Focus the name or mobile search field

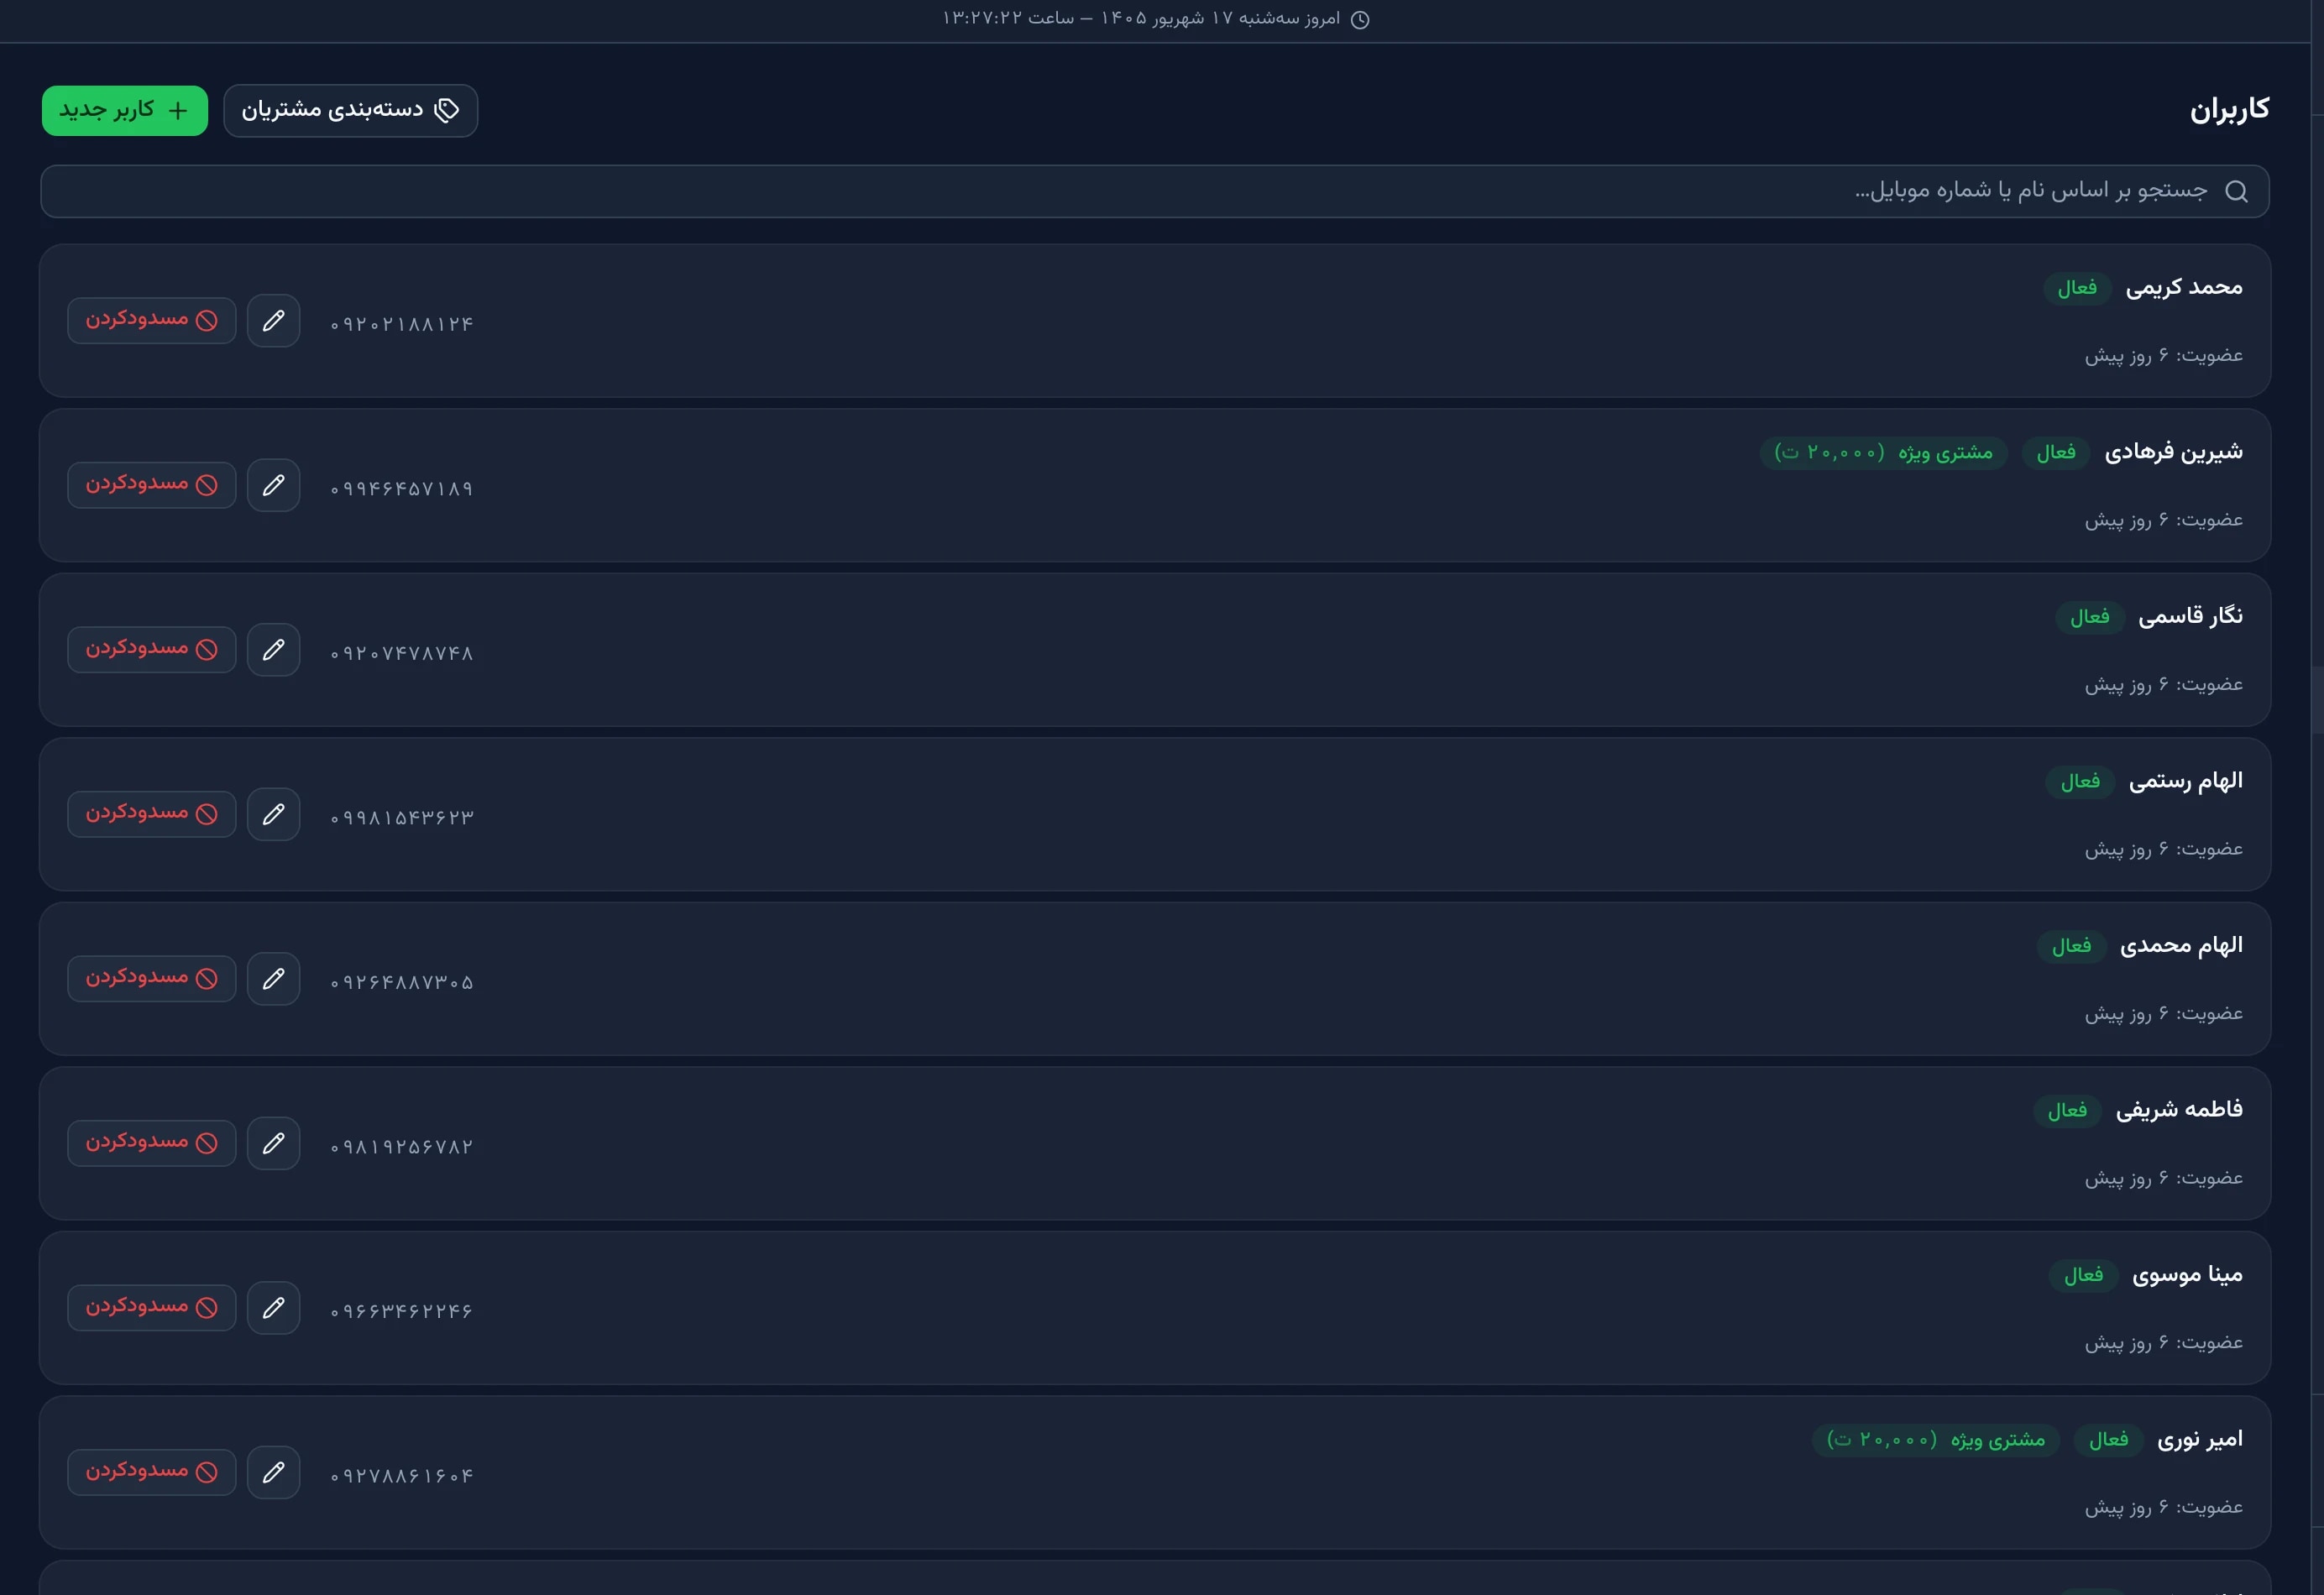tap(1155, 191)
